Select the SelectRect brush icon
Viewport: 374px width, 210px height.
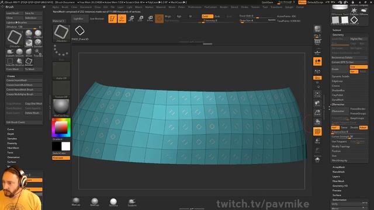click(x=10, y=62)
